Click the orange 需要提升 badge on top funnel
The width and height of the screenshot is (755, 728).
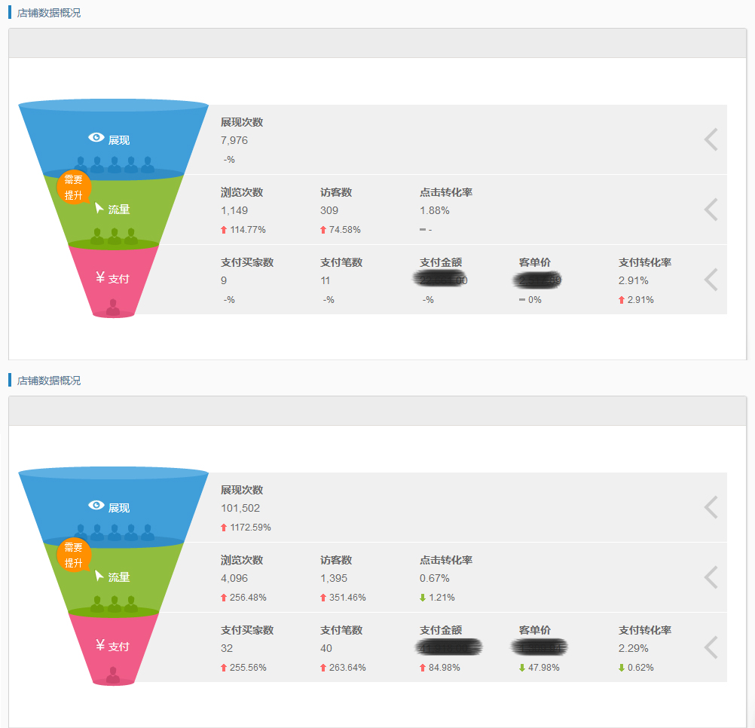(x=73, y=186)
